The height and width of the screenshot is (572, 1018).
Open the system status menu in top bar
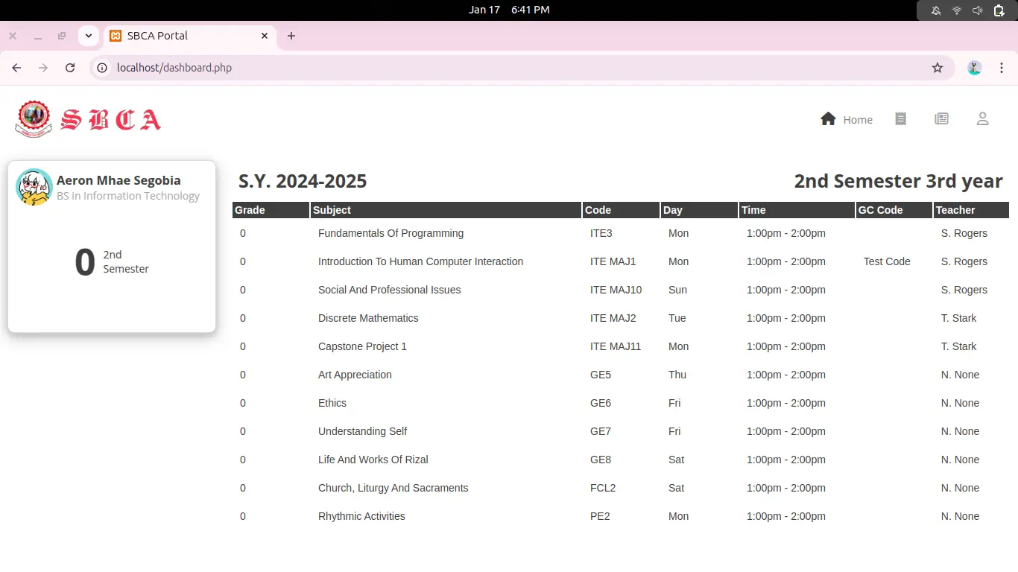[967, 10]
